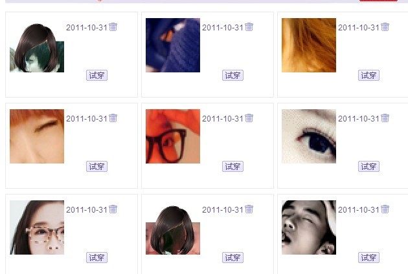408x274 pixels.
Task: Select the blue eye close-up thumbnail
Action: tap(309, 136)
